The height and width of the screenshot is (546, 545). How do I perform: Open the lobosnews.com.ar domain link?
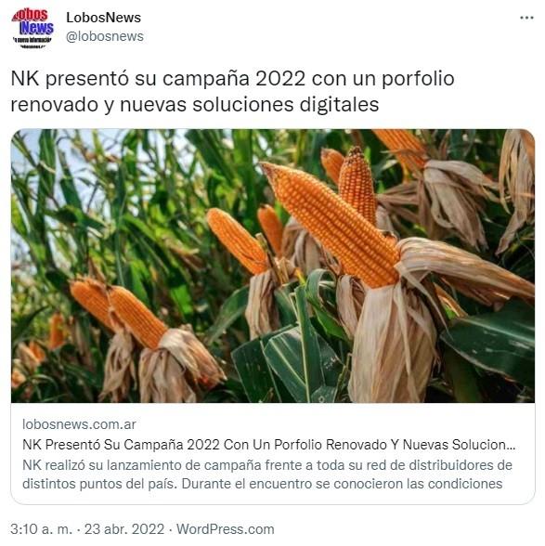coord(79,424)
